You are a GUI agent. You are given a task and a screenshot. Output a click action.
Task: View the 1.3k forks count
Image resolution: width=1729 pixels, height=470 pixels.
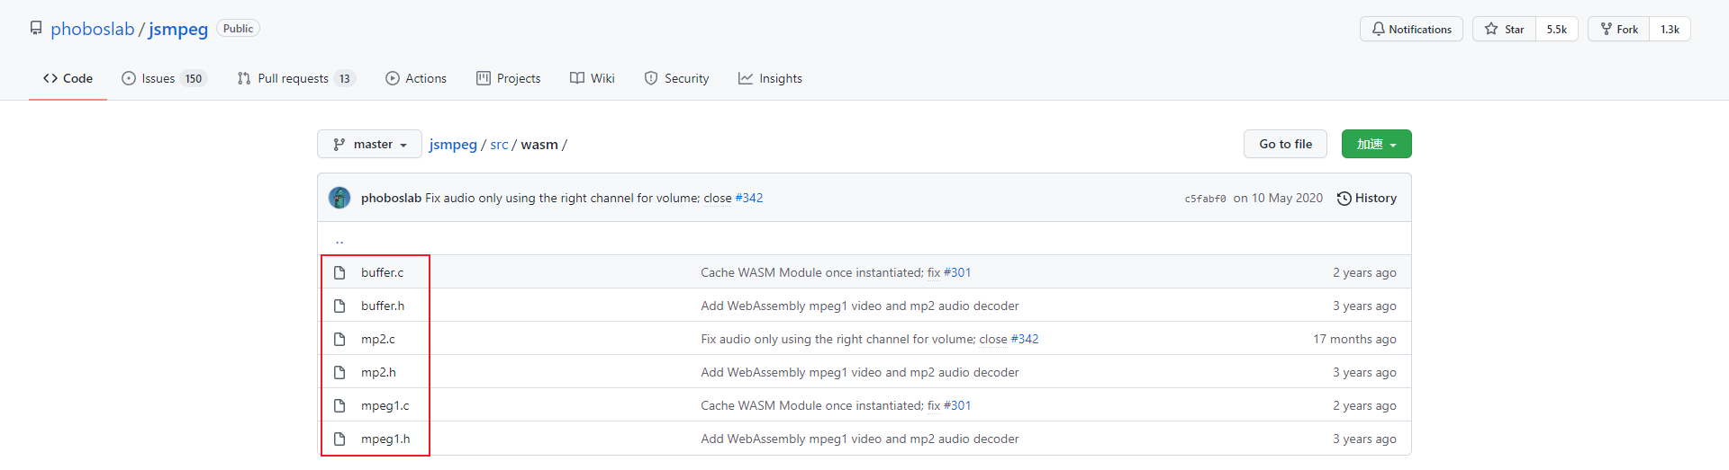point(1670,29)
